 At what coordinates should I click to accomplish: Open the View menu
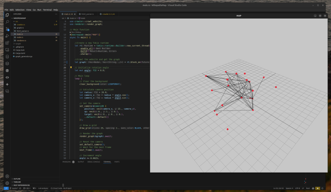[29, 9]
